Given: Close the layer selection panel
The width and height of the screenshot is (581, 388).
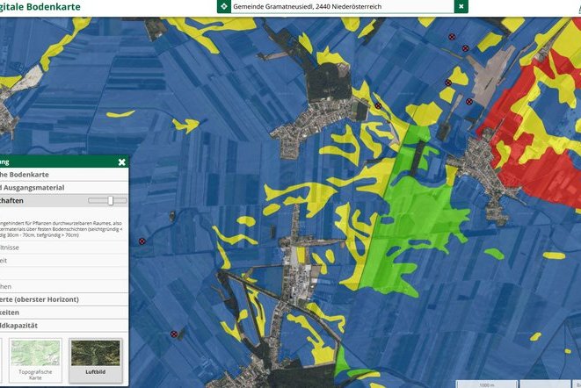Looking at the screenshot, I should coord(121,162).
